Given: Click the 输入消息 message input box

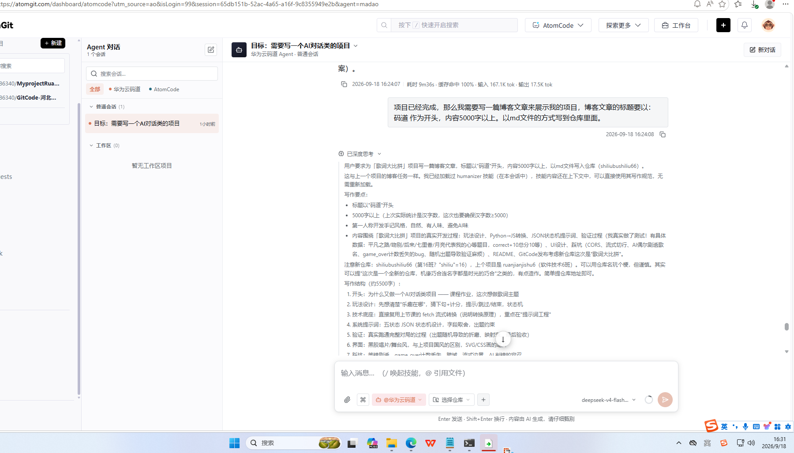Looking at the screenshot, I should coord(506,374).
